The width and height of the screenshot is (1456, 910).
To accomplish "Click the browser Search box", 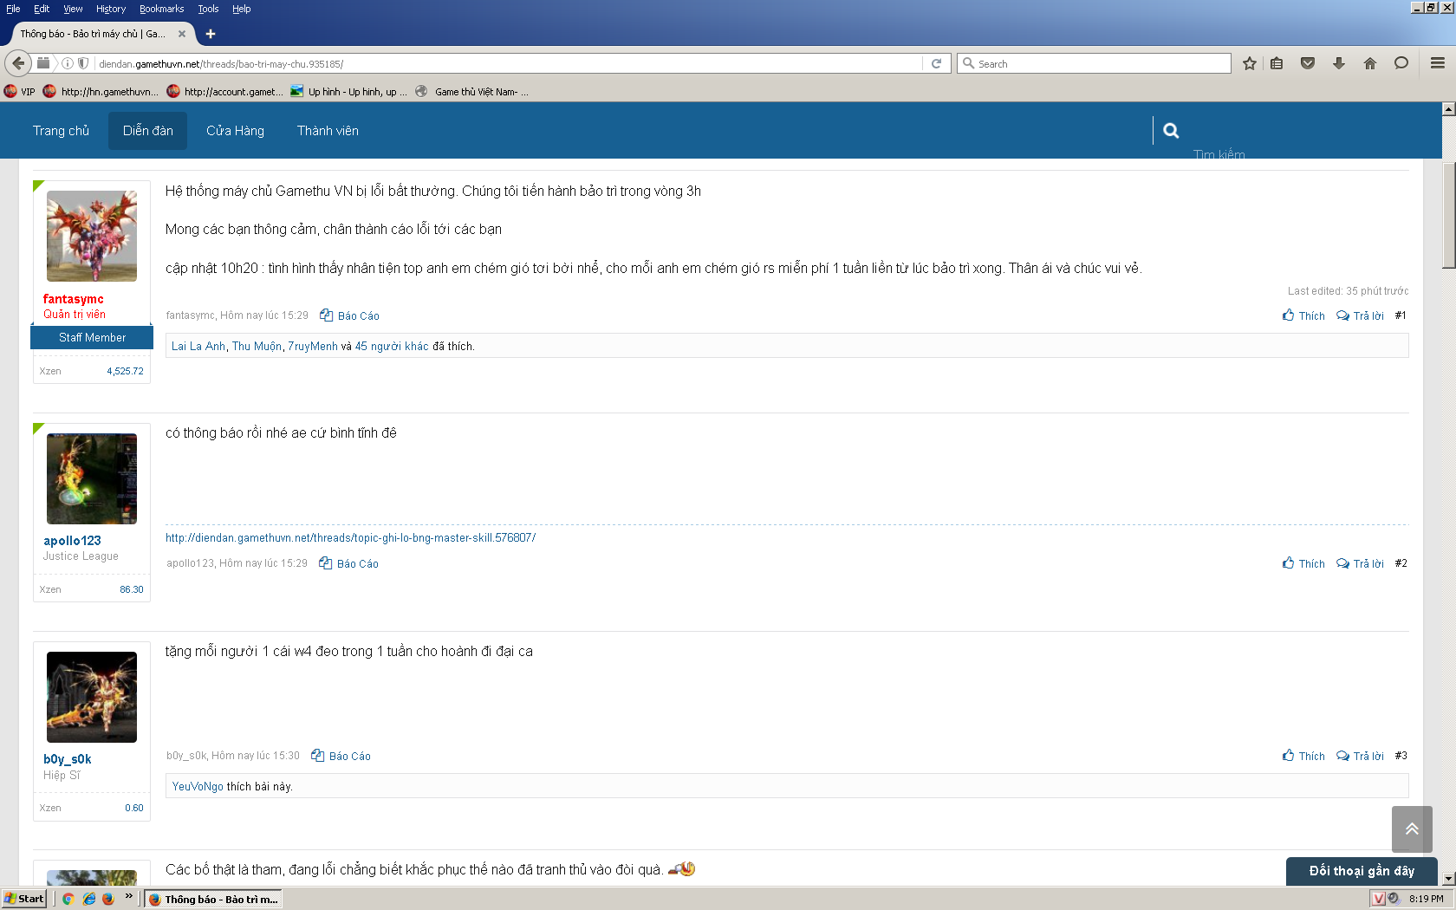I will (1094, 63).
